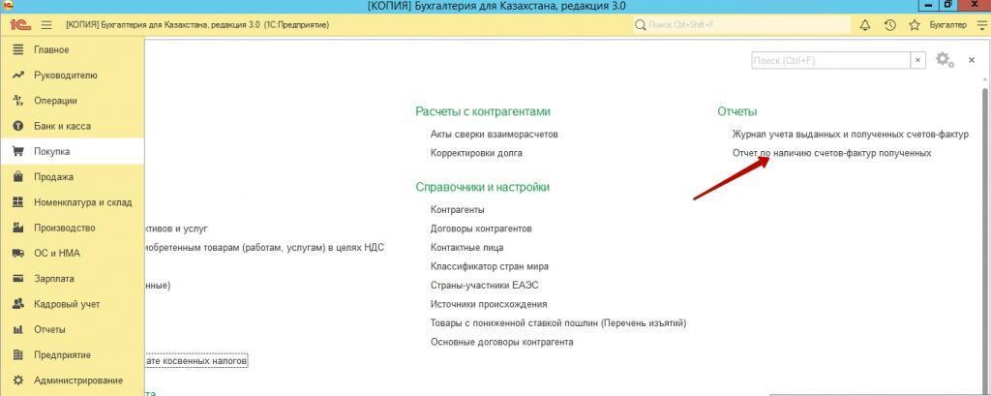
Task: Click the menu search field Ctrl+F
Action: (831, 61)
